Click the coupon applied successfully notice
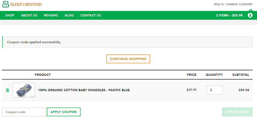Viewport: 257px width, 120px height. click(127, 42)
